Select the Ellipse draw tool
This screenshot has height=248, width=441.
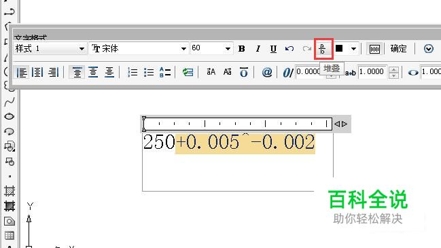coord(10,116)
